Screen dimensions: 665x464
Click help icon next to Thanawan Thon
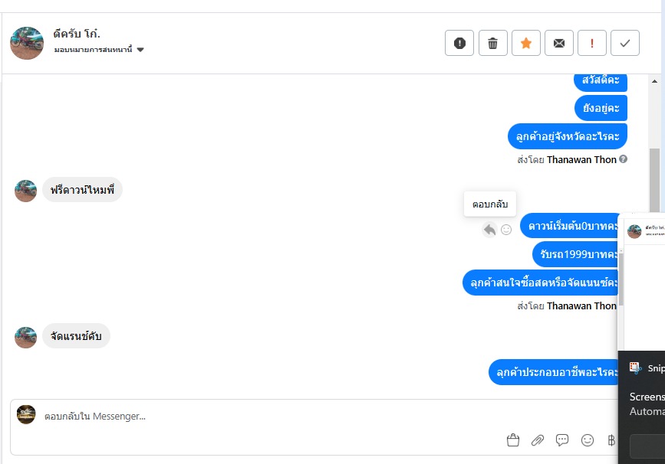pyautogui.click(x=623, y=159)
